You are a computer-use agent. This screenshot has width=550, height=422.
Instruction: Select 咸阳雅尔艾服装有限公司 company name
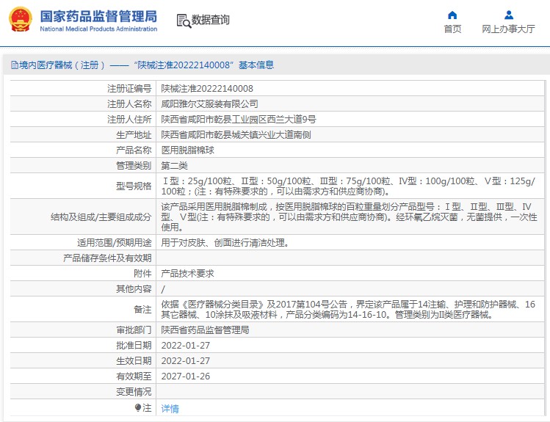(x=209, y=103)
